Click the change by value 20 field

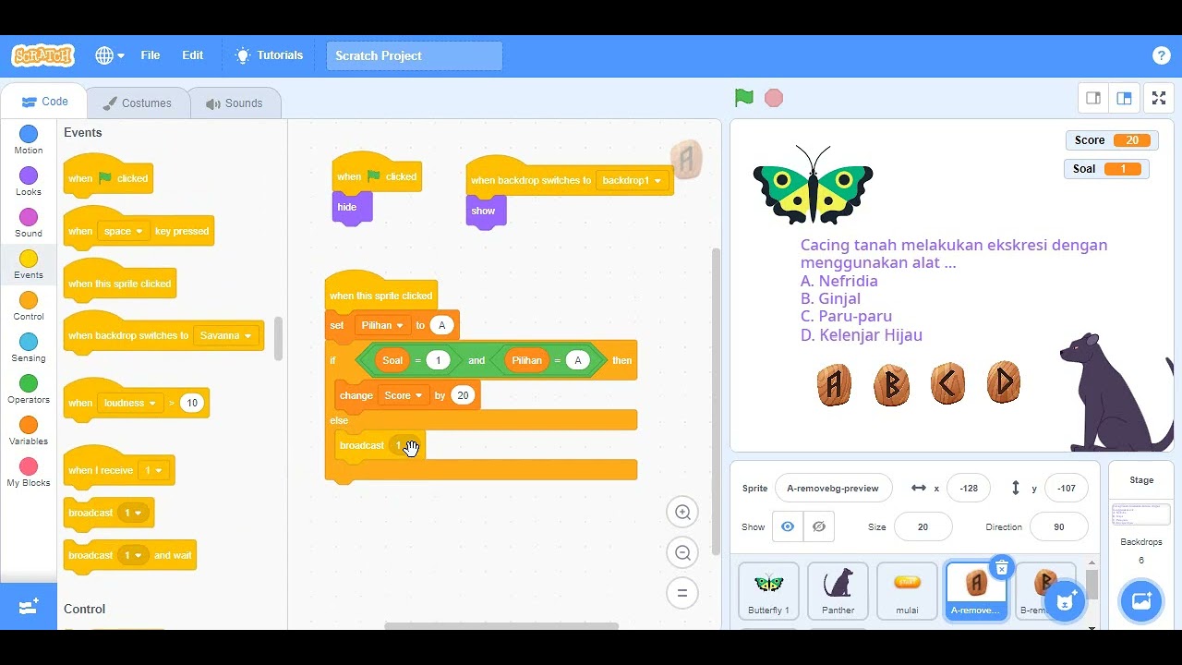(x=463, y=395)
